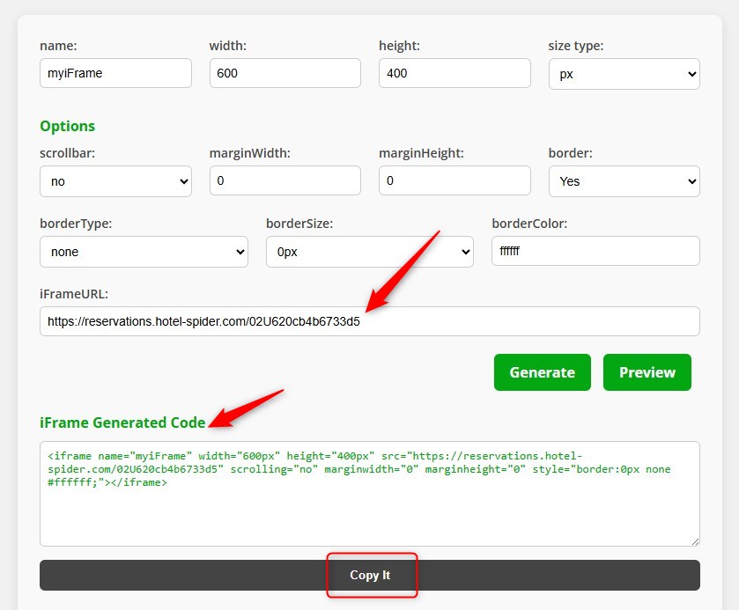Click the size type dropdown arrow
739x610 pixels.
690,75
